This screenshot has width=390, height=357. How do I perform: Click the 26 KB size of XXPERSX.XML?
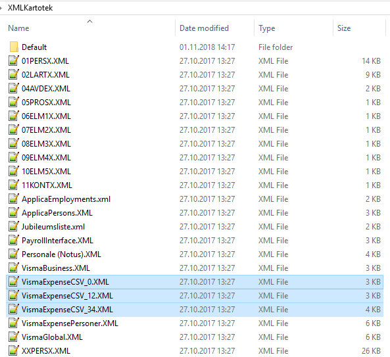click(371, 351)
